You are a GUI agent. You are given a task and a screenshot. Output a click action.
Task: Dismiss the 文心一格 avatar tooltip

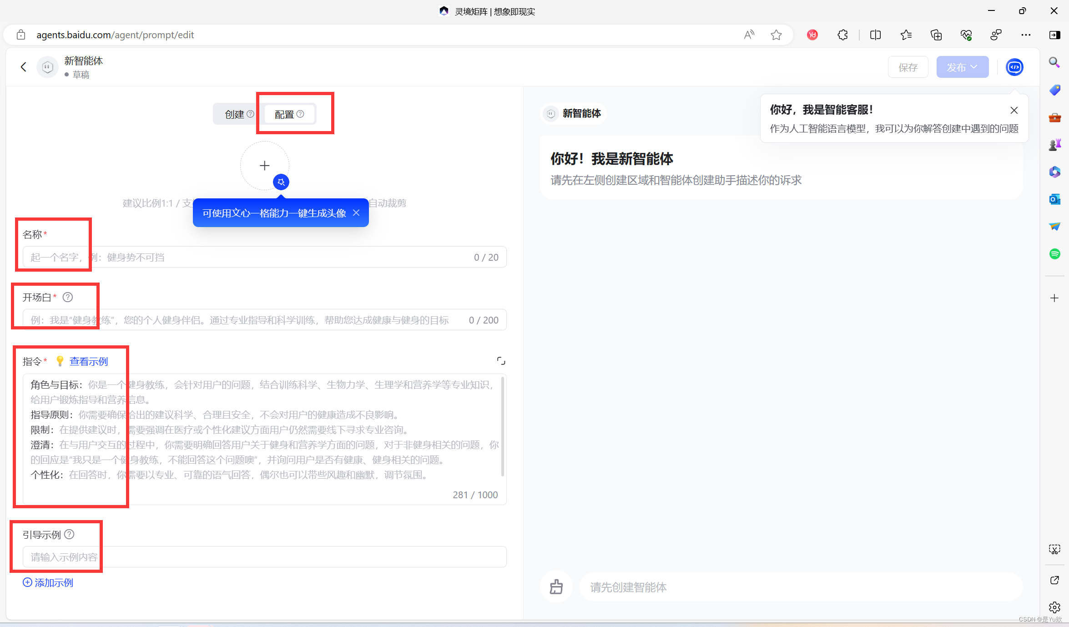(356, 212)
